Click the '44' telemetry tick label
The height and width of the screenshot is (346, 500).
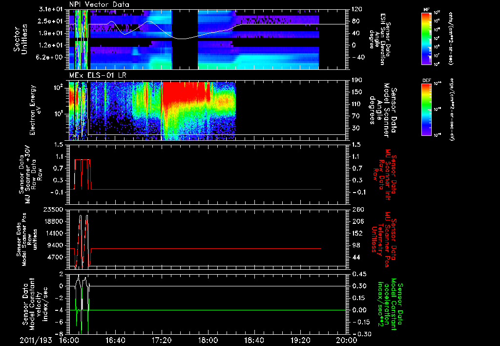(355, 257)
